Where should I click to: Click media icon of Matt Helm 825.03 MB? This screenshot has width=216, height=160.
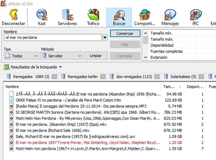click(12, 118)
